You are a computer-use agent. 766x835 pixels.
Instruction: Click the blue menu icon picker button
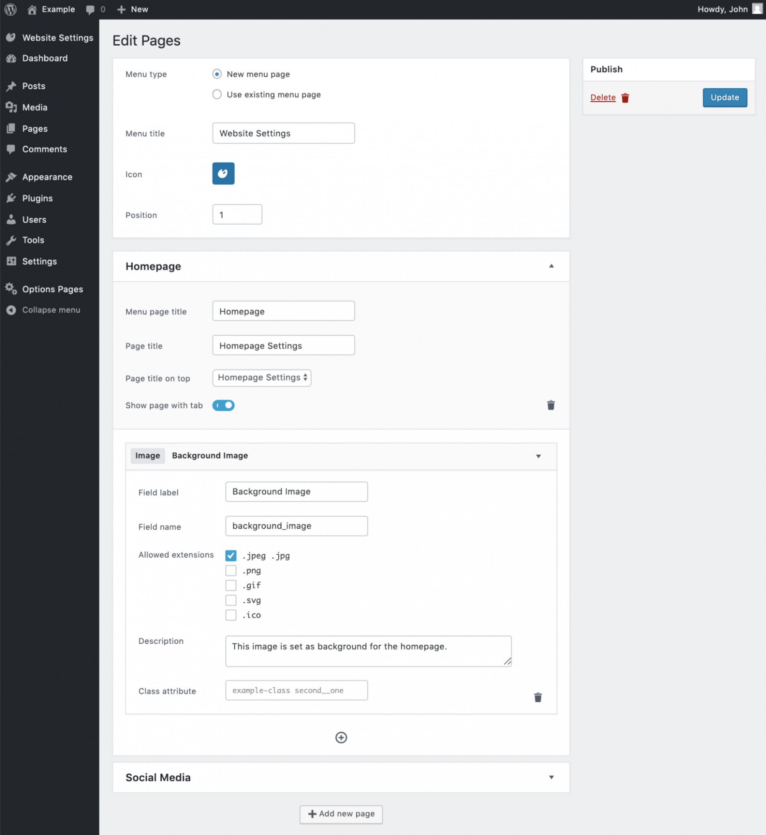tap(223, 173)
